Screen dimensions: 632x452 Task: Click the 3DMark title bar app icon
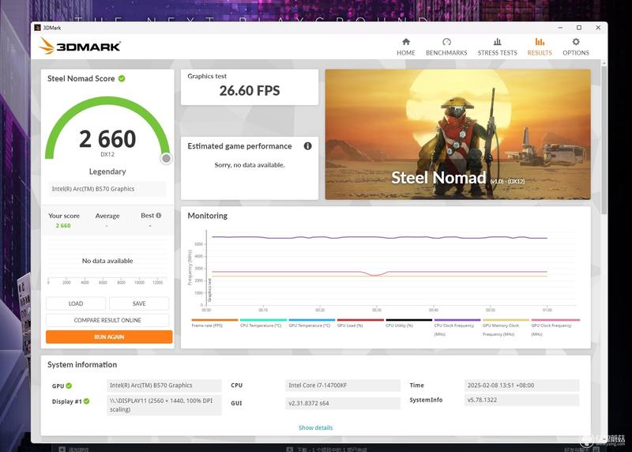pyautogui.click(x=37, y=28)
